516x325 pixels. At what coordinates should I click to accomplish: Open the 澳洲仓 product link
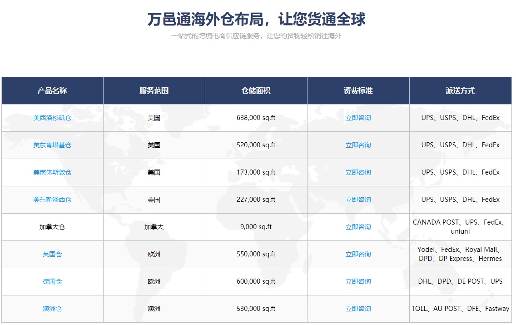click(x=52, y=309)
